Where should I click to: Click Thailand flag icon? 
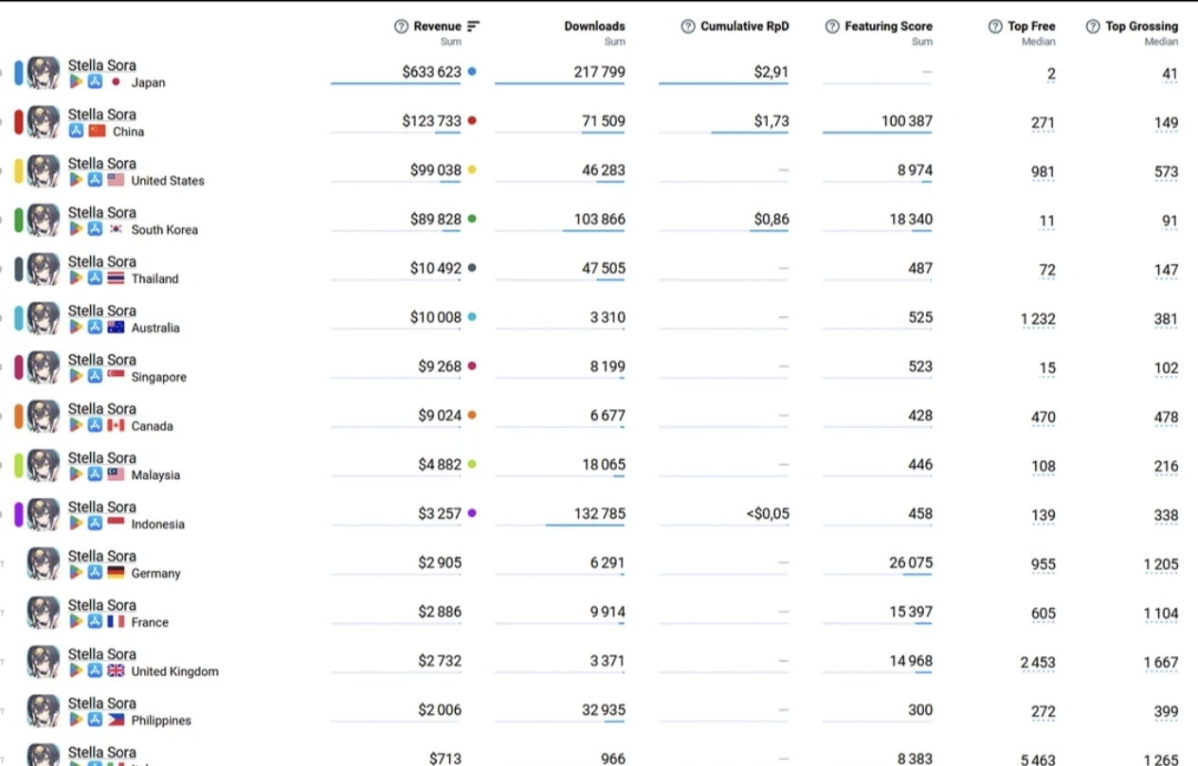tap(116, 278)
